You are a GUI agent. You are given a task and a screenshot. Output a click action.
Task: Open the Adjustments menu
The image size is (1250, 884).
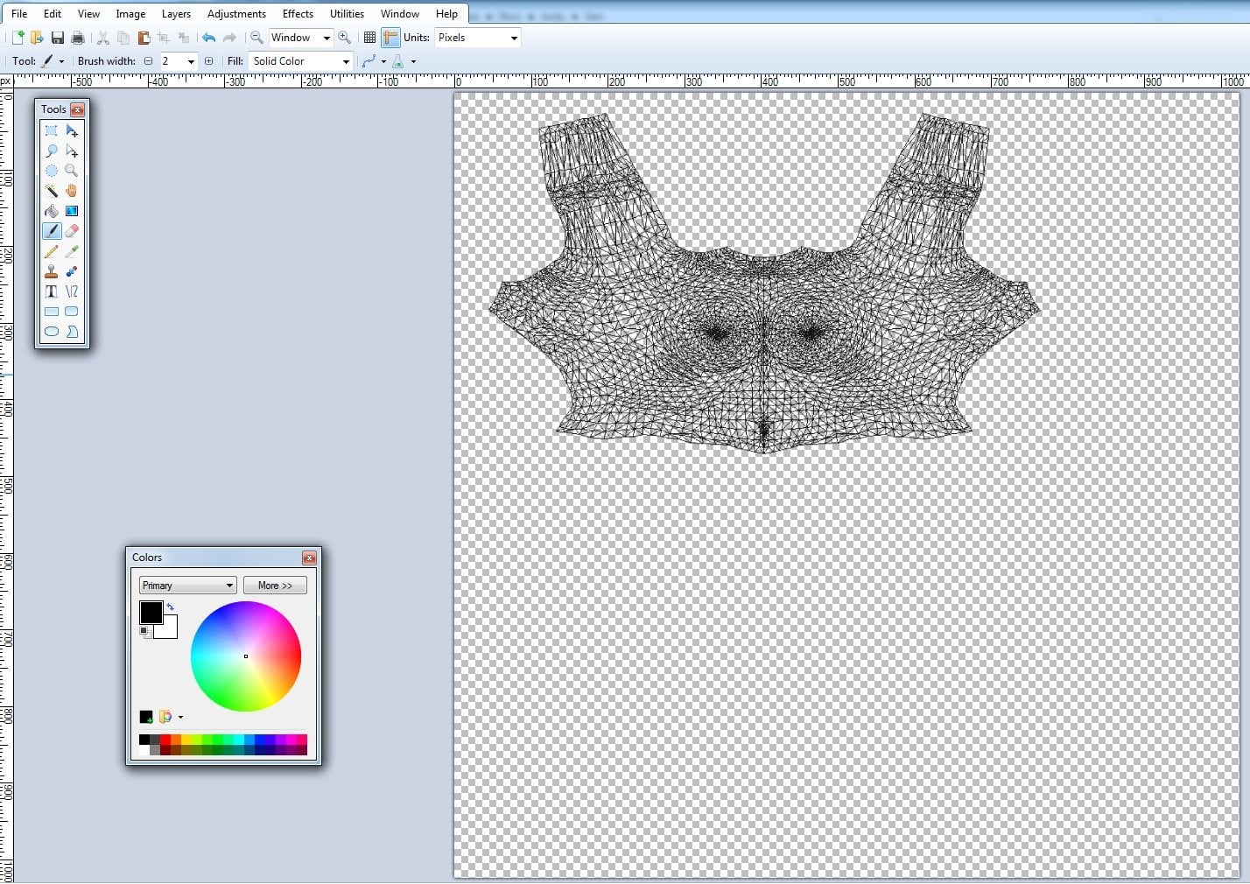point(236,14)
